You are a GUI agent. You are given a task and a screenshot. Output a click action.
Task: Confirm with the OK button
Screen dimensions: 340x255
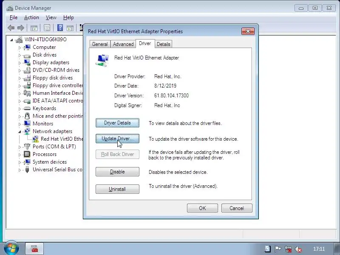point(202,208)
